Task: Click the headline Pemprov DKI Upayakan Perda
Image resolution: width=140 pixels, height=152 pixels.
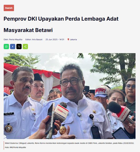Action: point(61,19)
